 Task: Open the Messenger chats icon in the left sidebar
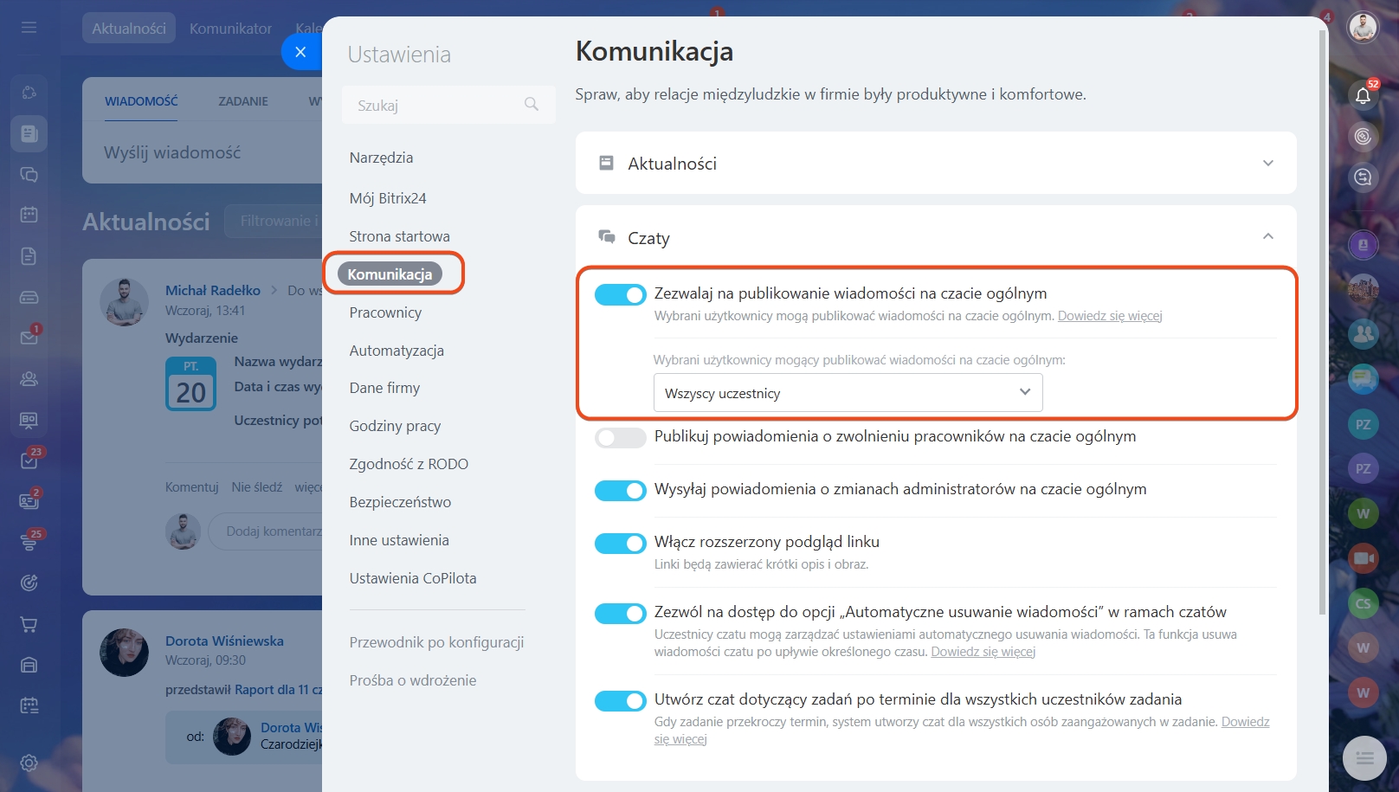click(x=29, y=174)
